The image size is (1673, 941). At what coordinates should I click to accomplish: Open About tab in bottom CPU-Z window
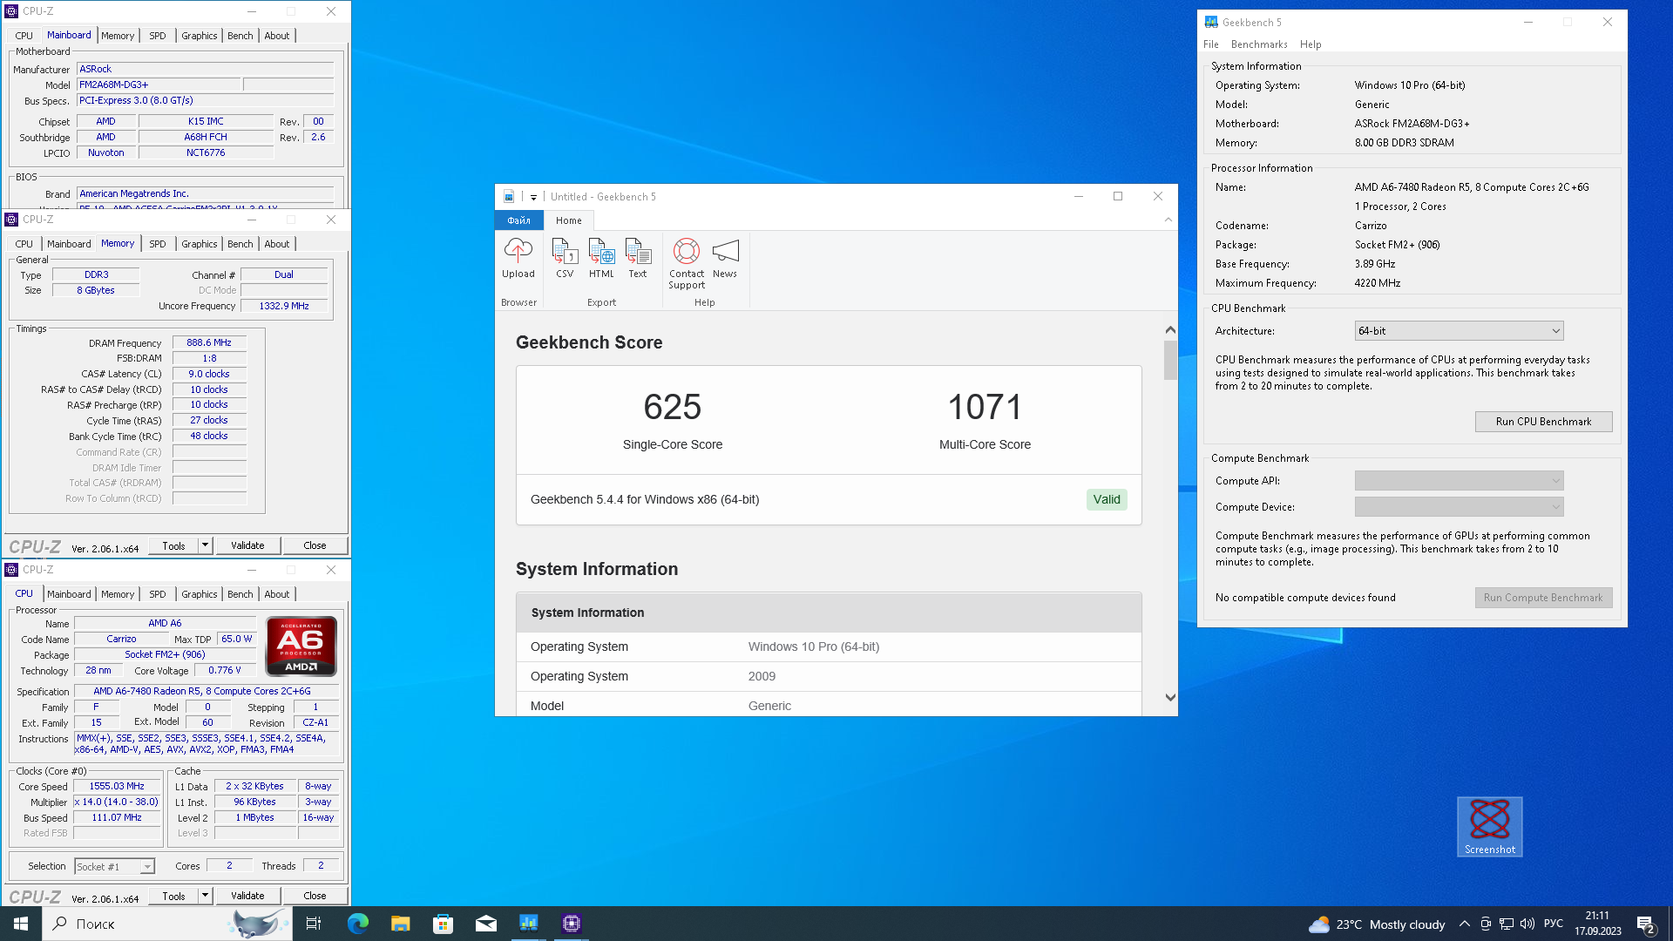(277, 594)
